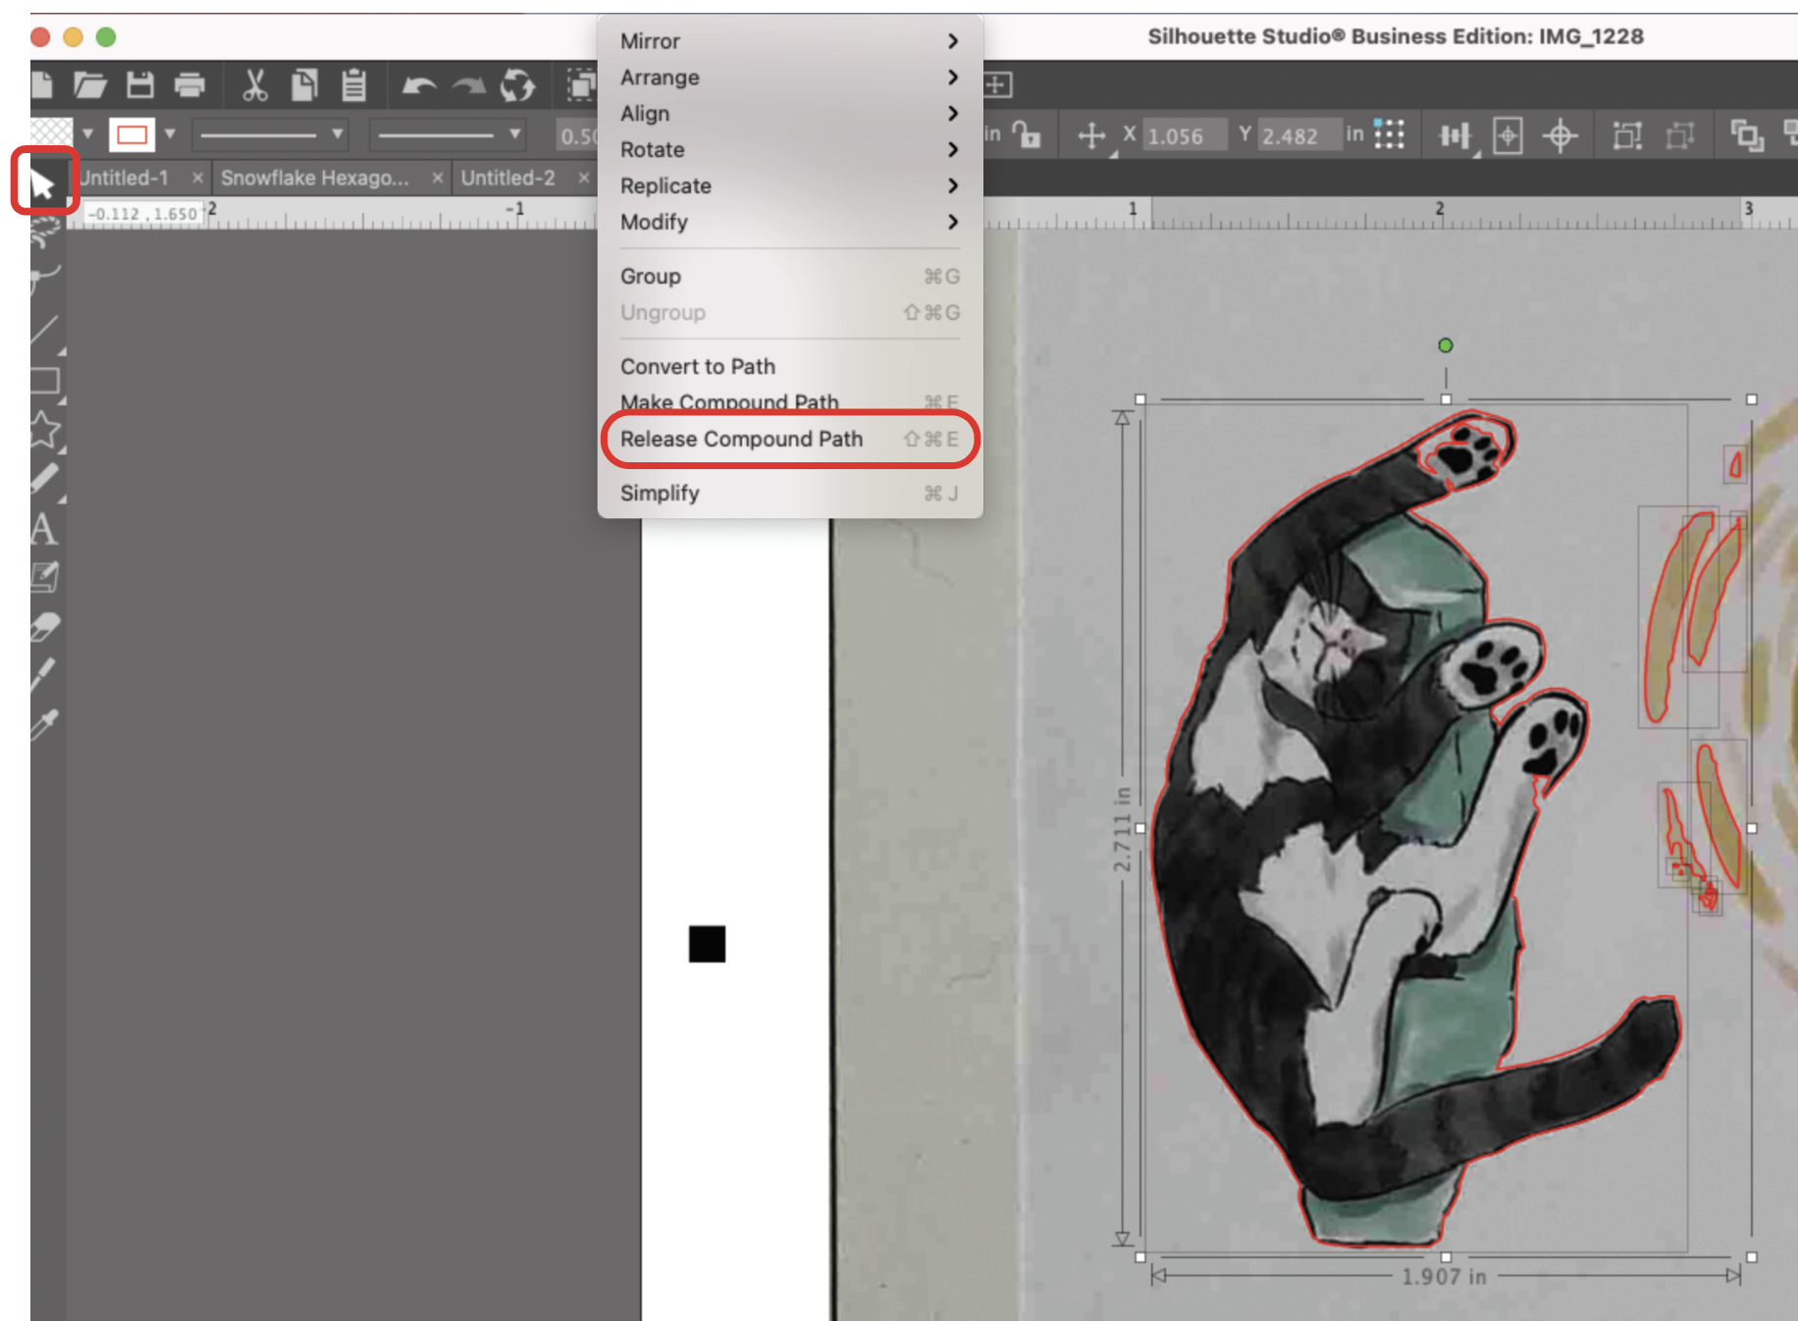
Task: Click the crosshair center icon
Action: coord(1560,135)
